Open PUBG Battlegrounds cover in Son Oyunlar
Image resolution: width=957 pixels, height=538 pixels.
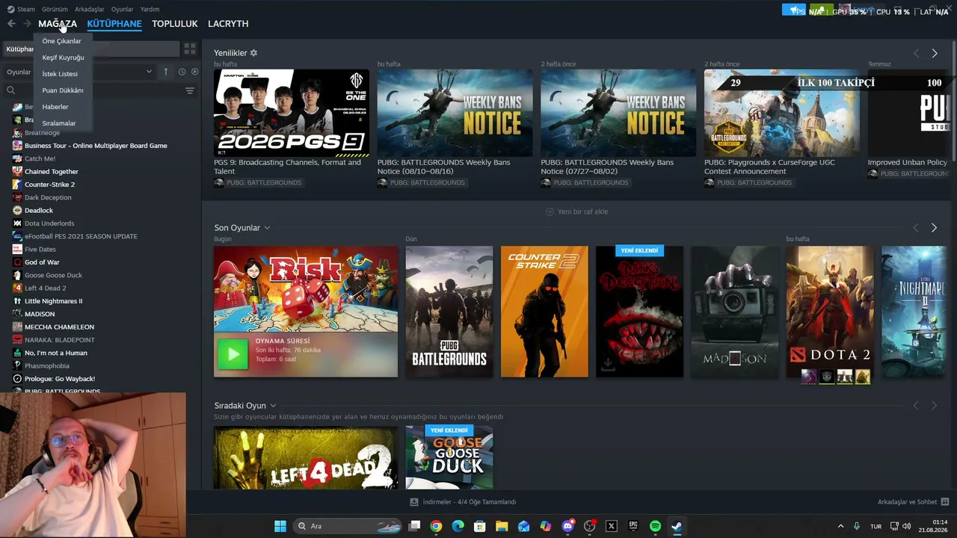[449, 312]
